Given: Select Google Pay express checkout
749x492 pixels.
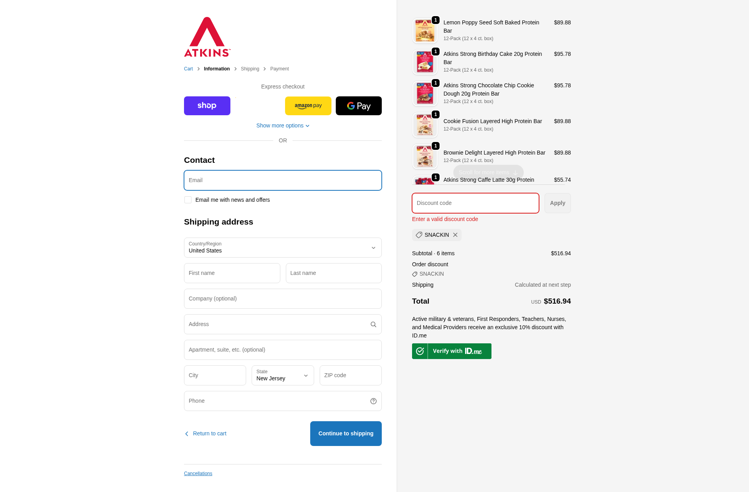Looking at the screenshot, I should point(359,106).
